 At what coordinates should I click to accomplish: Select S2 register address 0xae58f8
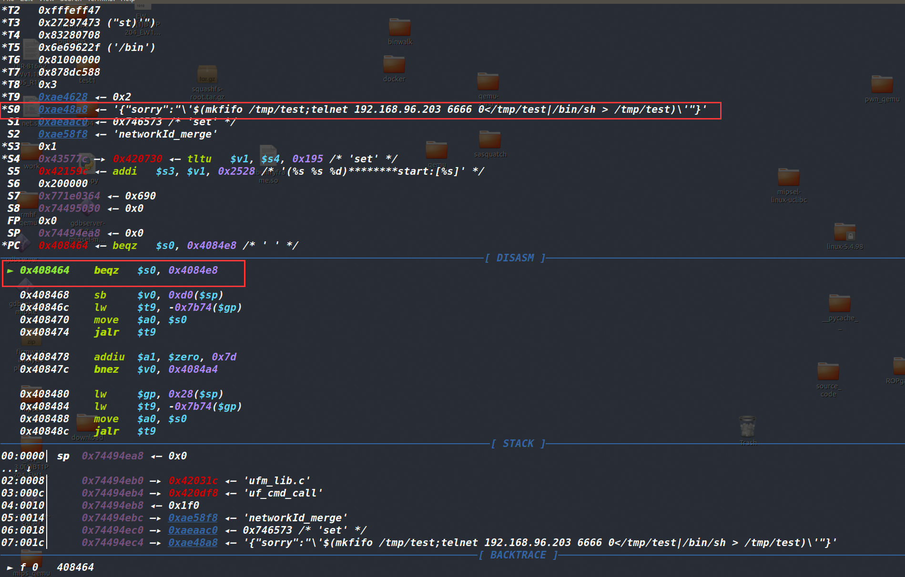click(63, 134)
